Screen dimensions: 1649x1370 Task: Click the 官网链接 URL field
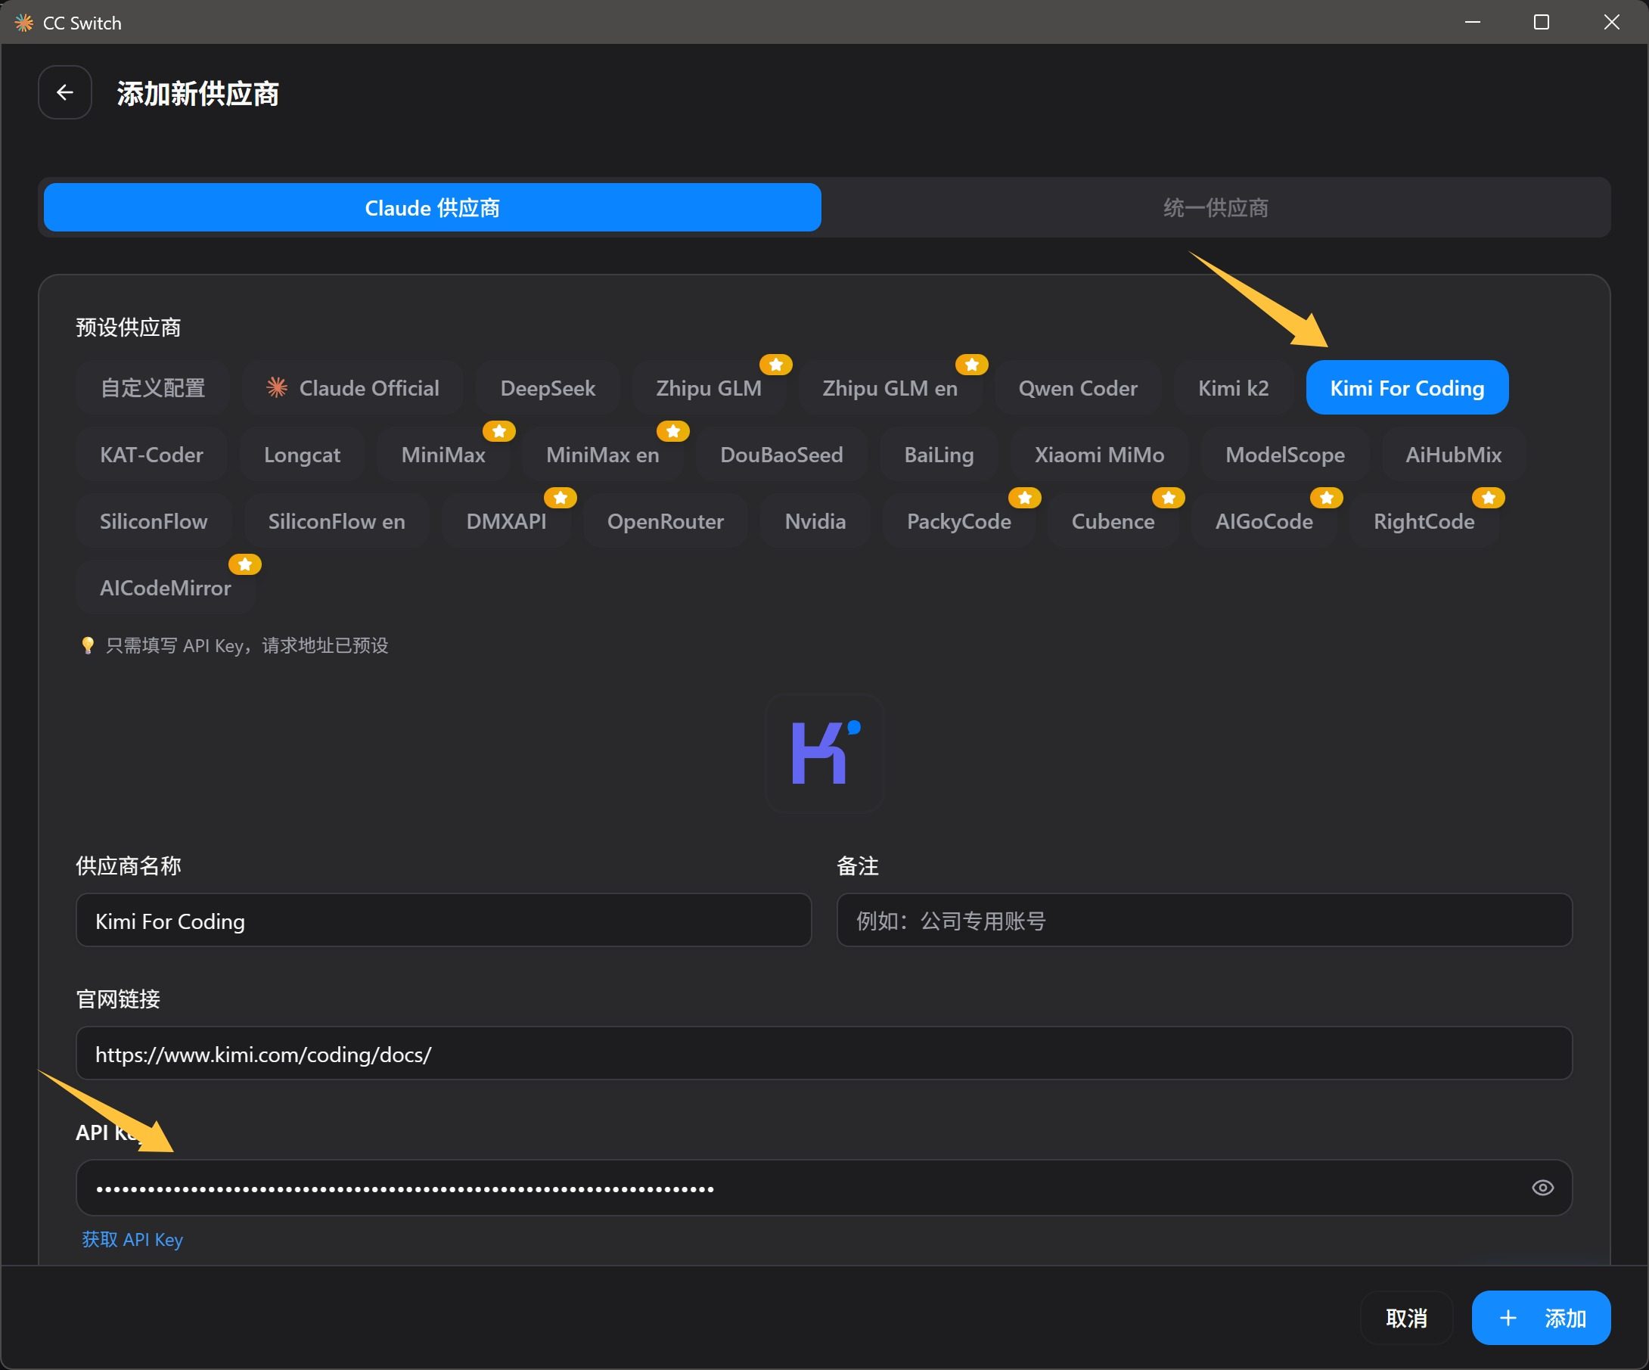coord(823,1054)
